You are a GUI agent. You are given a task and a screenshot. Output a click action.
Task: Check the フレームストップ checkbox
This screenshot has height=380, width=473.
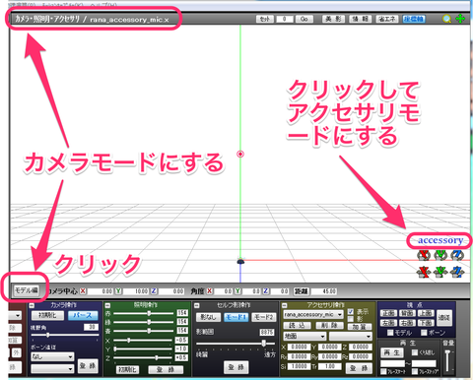(x=415, y=371)
